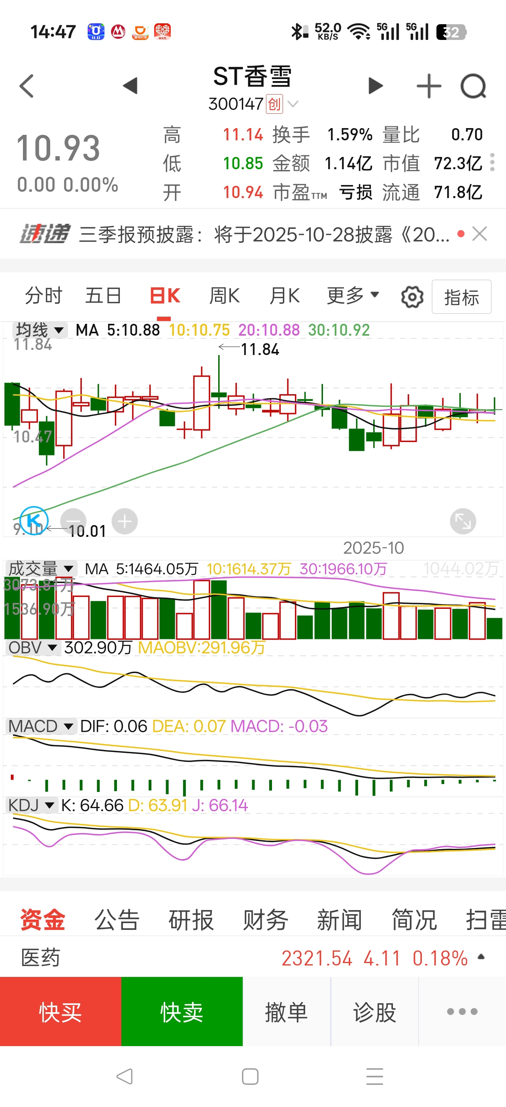Tap the 创 board badge

tap(274, 104)
